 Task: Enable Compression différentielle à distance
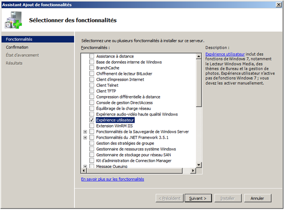92,97
